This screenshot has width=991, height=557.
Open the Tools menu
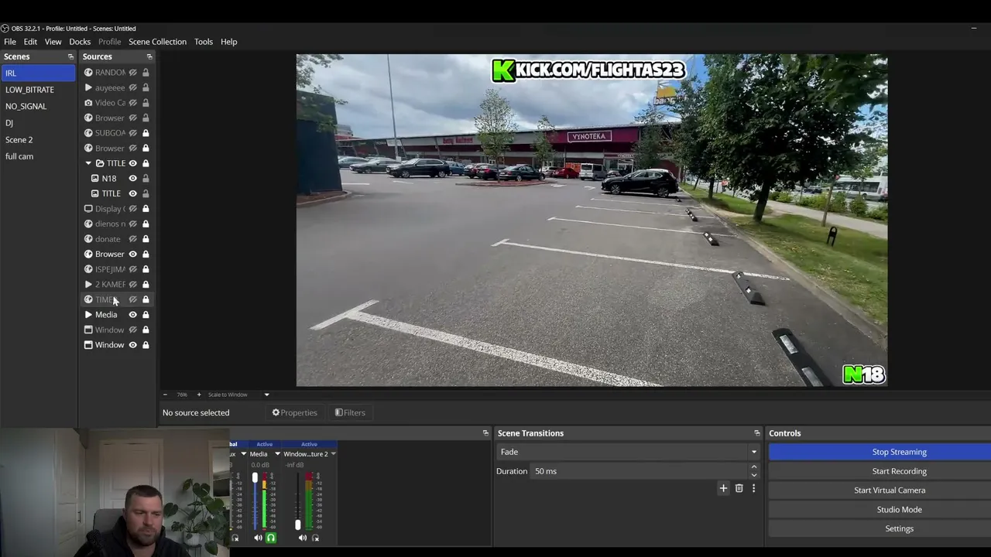(x=204, y=42)
